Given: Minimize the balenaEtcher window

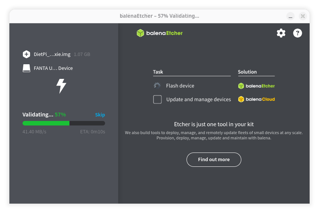Looking at the screenshot, I should coord(290,16).
